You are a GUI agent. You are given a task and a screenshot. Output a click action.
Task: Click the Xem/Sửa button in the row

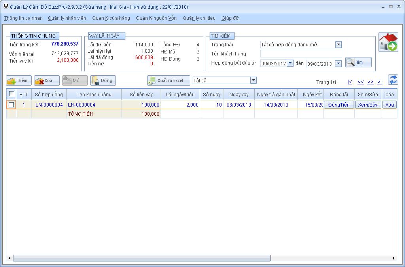point(368,105)
